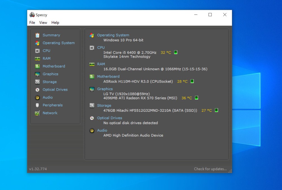Viewport: 282px width, 190px height.
Task: Click the green motherboard temperature indicator
Action: coord(192,81)
